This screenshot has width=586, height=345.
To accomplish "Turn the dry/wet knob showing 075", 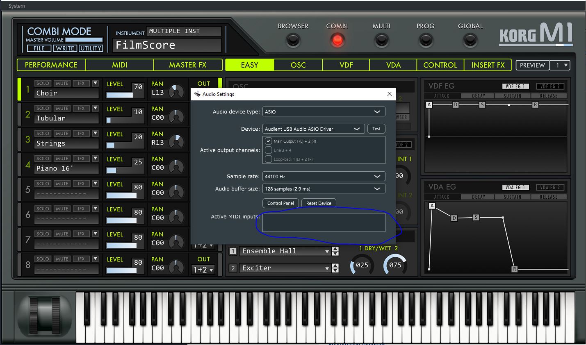I will (395, 265).
